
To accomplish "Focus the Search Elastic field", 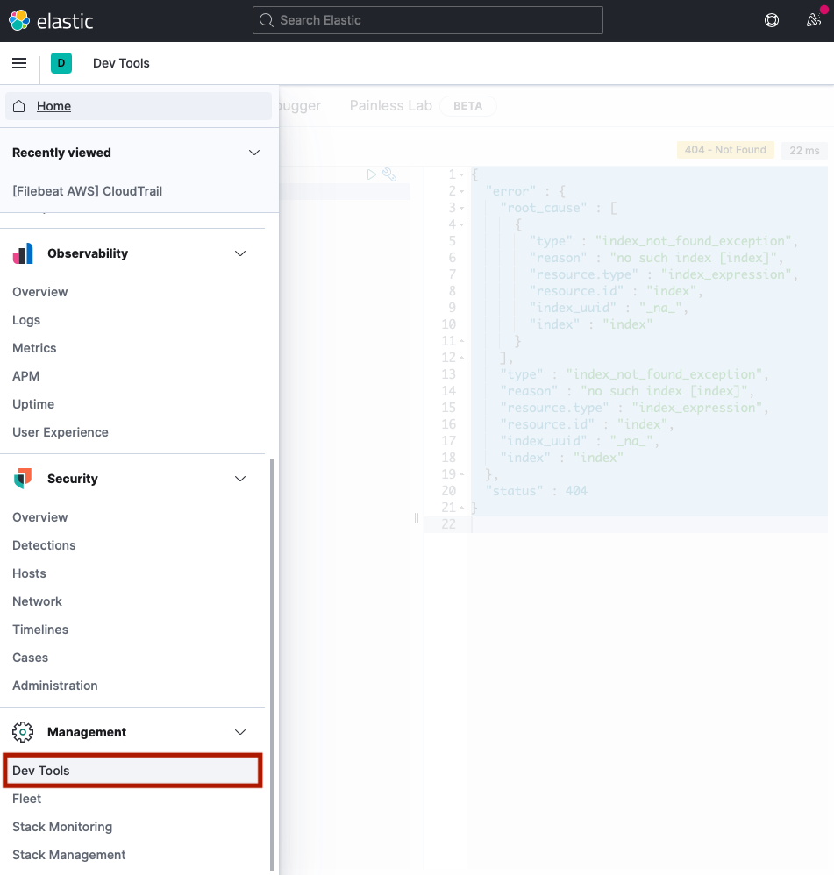I will pos(428,20).
